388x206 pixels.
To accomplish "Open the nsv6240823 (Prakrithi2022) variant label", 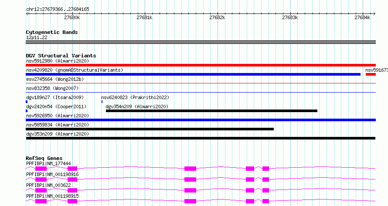I will 135,97.
